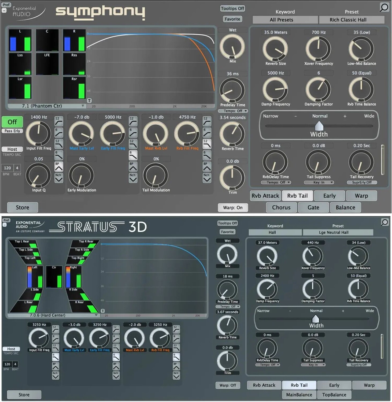This screenshot has height=402, width=392.
Task: Select 6 dB high-pass for Symphony input filter
Action: (58, 133)
